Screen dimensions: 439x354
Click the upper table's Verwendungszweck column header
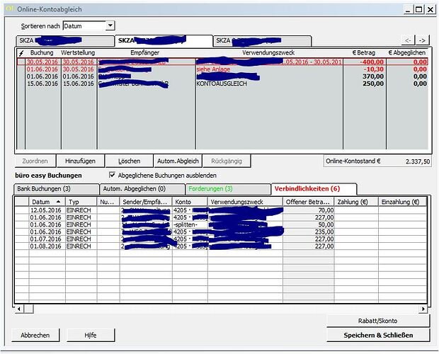click(268, 52)
